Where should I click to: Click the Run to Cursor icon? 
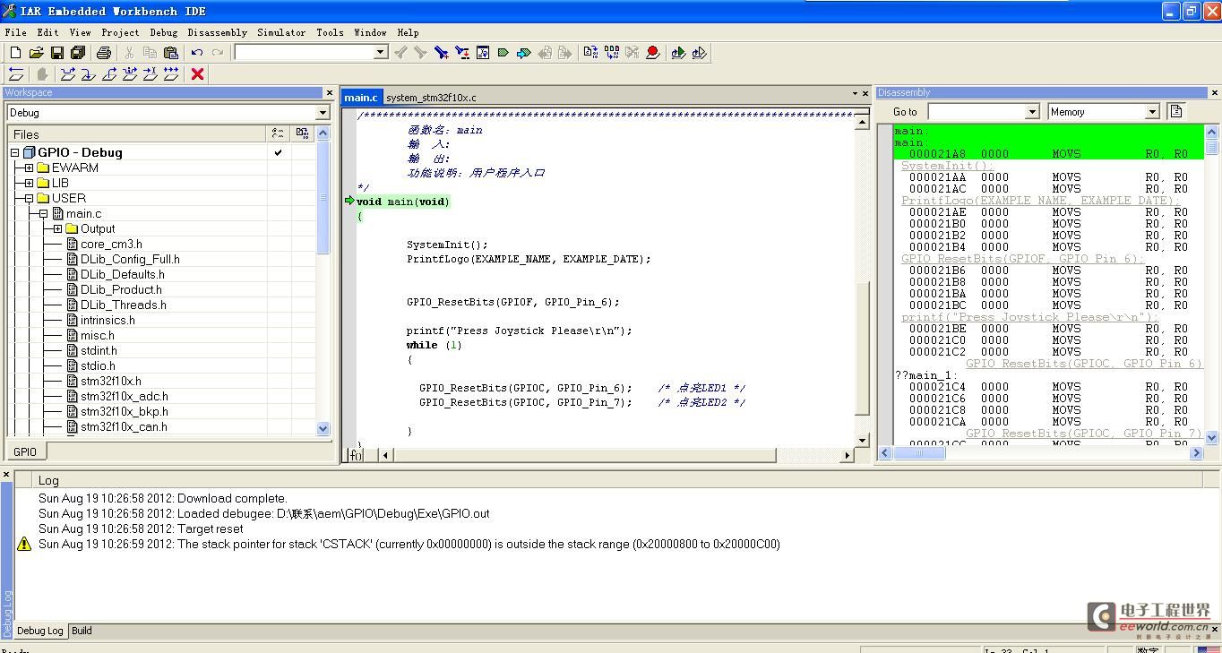click(151, 74)
